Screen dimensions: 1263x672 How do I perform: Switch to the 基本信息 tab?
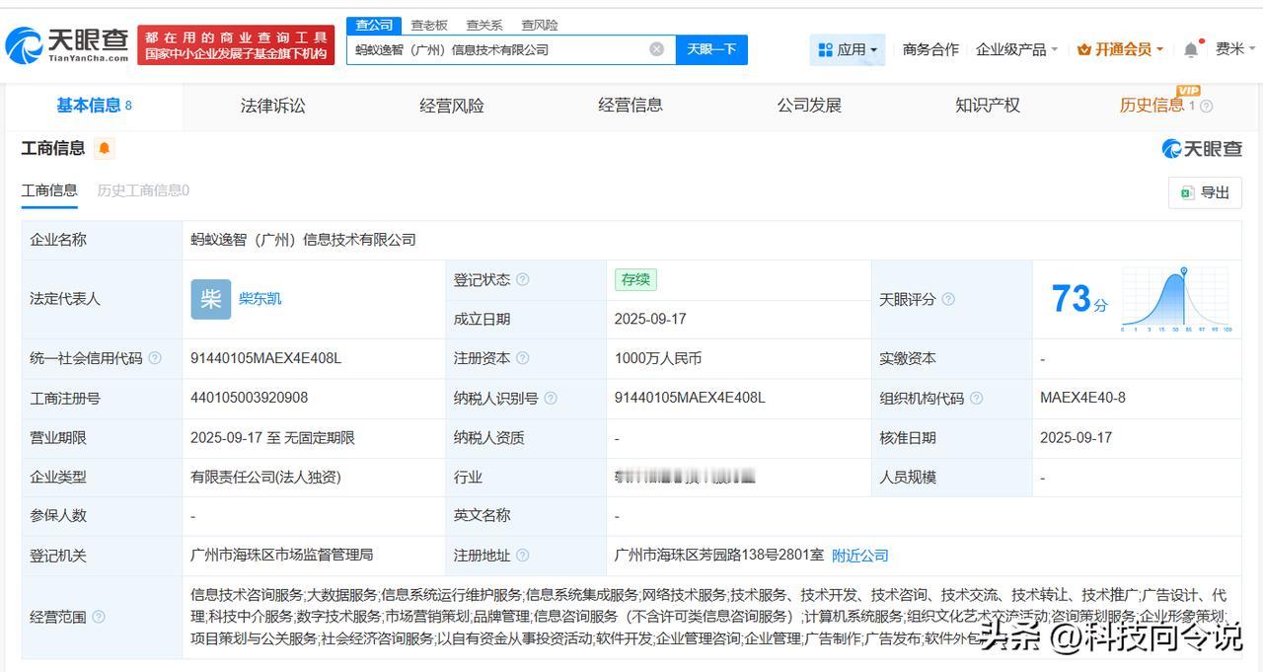(94, 106)
